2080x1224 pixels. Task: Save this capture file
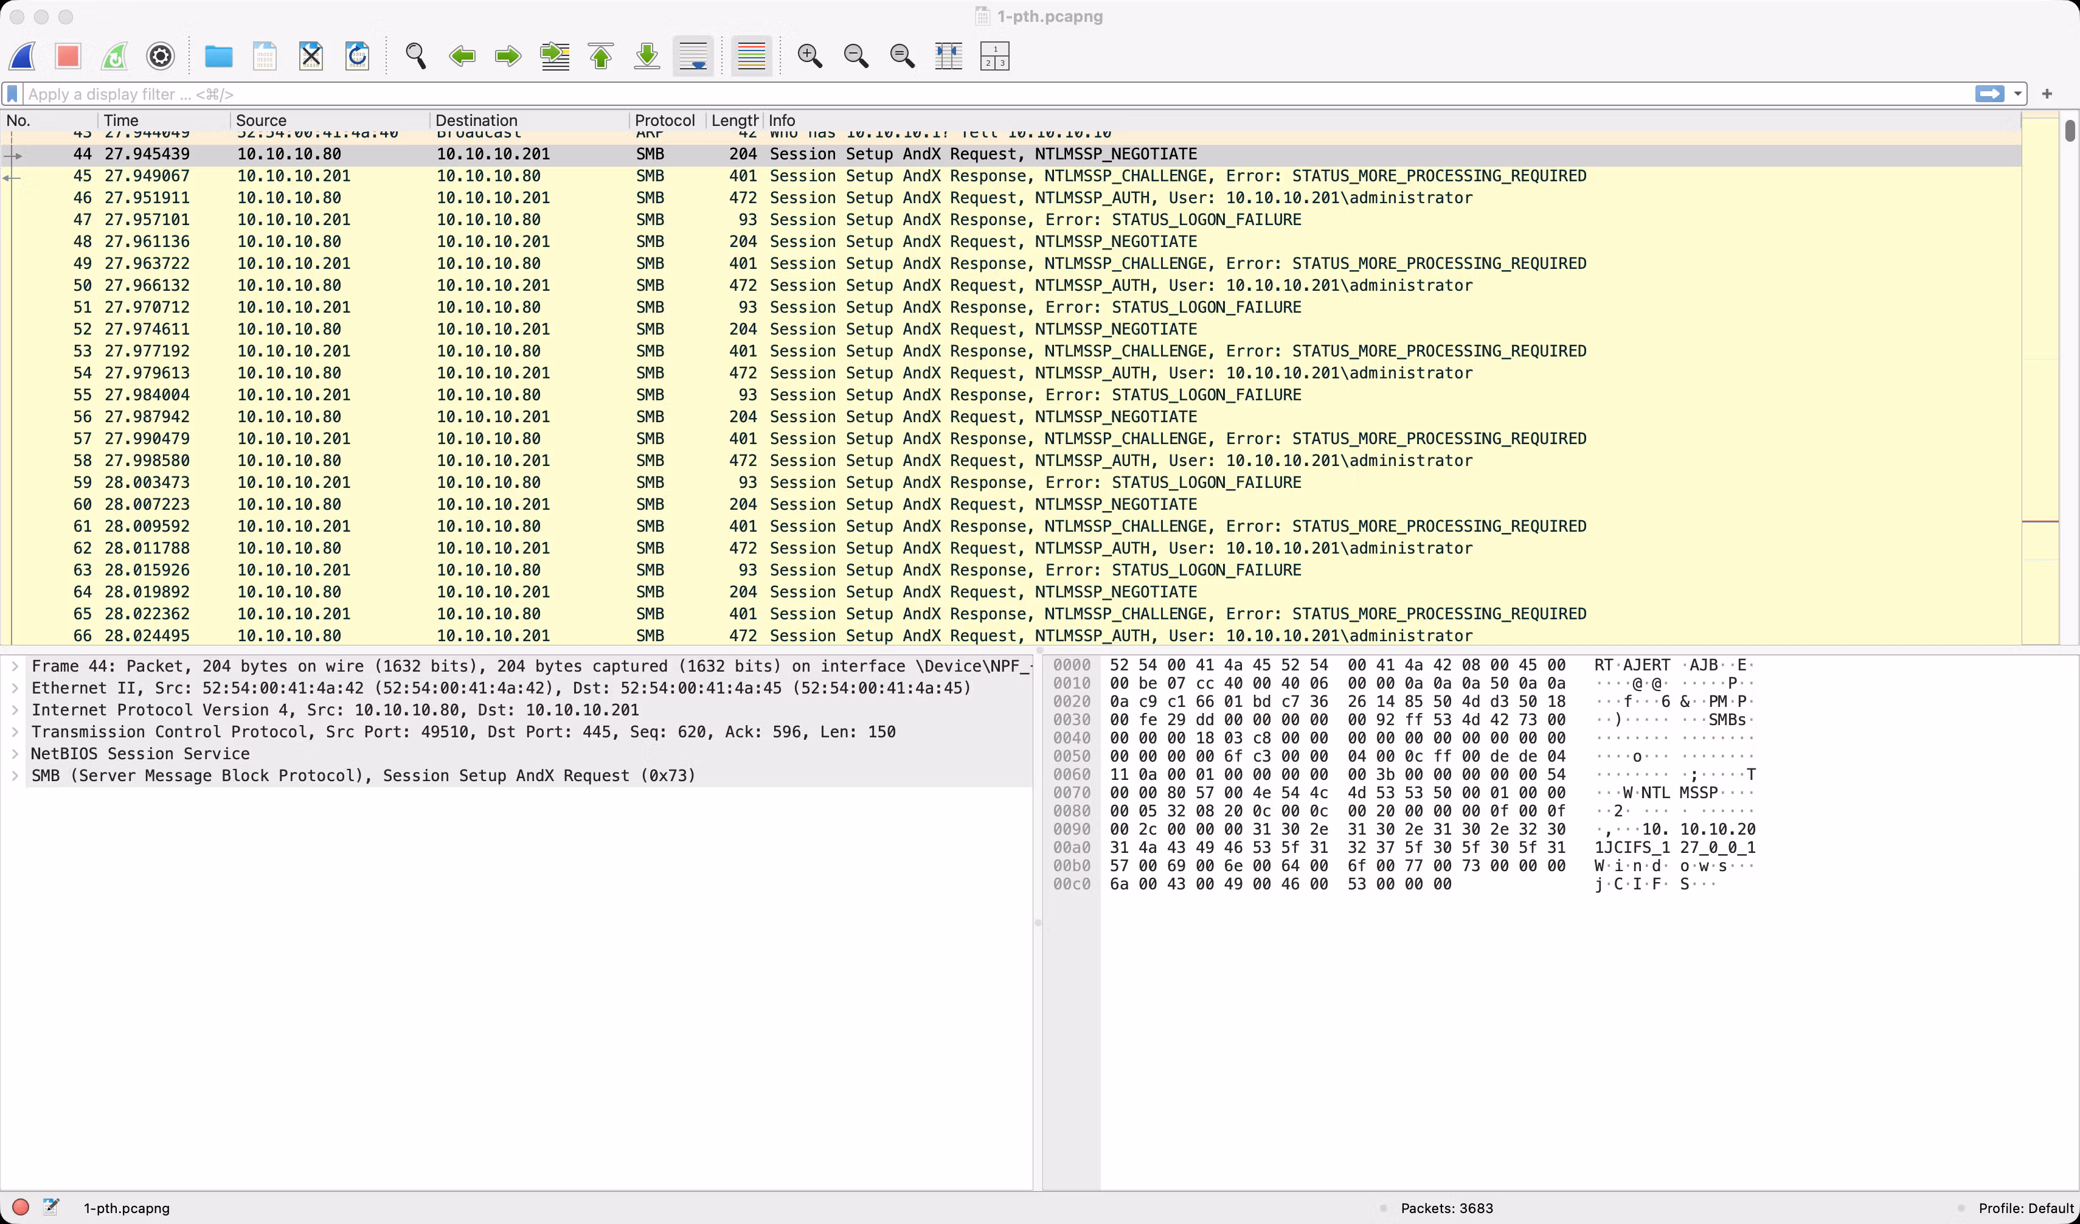[x=265, y=56]
